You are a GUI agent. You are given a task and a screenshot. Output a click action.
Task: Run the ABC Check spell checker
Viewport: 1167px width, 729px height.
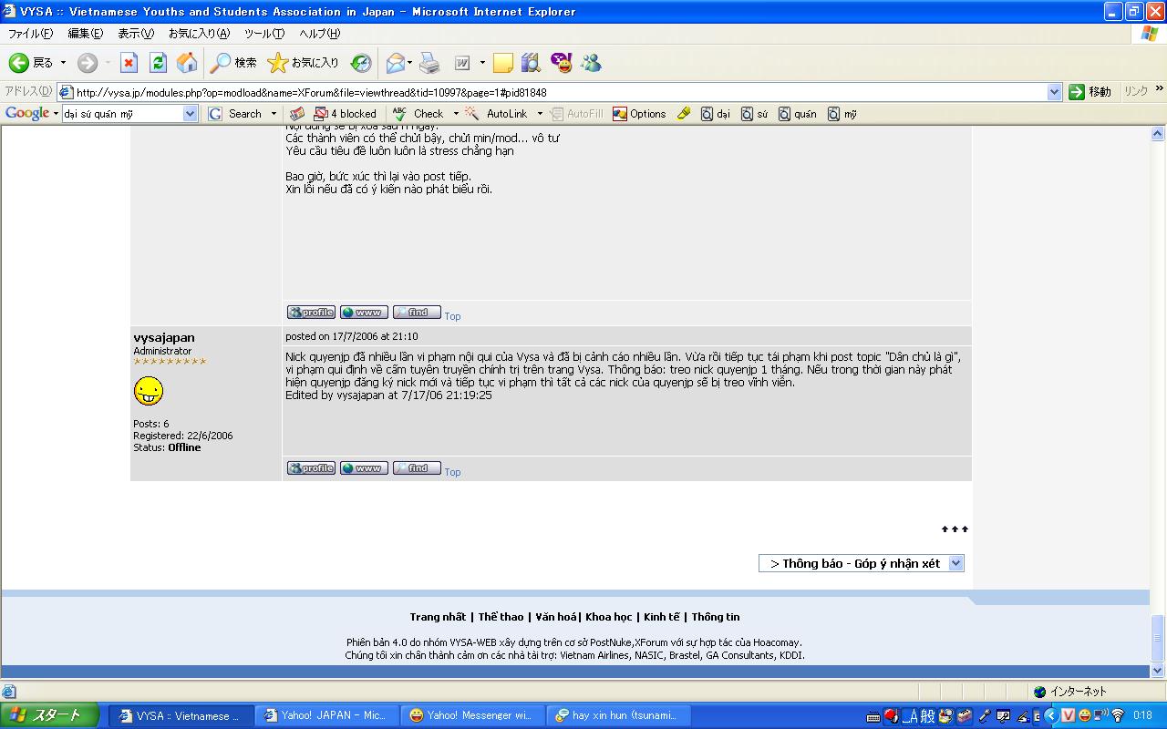(418, 114)
